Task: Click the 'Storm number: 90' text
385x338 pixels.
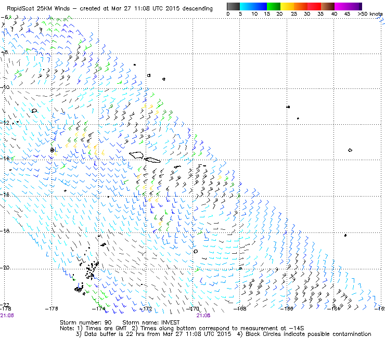Action: pyautogui.click(x=86, y=322)
